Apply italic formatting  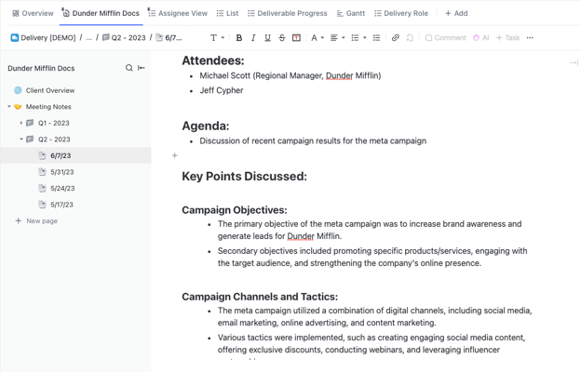tap(253, 38)
